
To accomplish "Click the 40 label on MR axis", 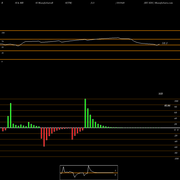I will [176, 118].
